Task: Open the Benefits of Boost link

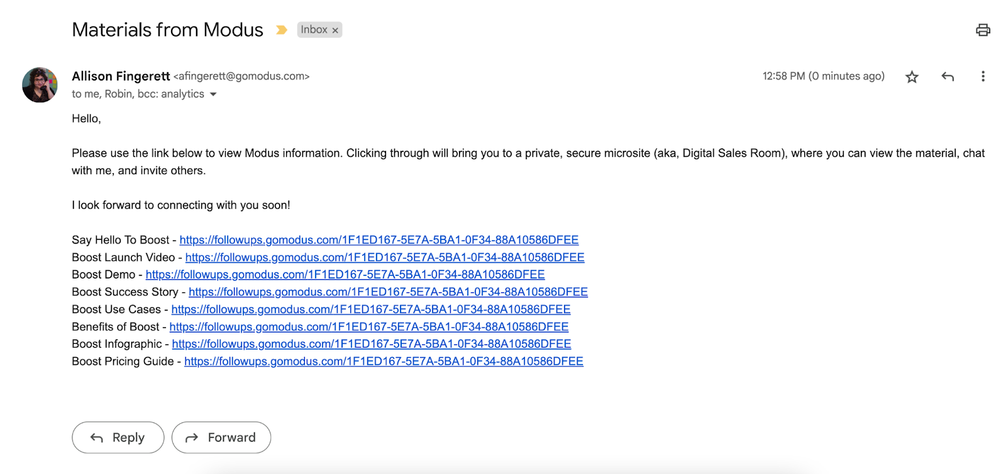Action: coord(368,327)
